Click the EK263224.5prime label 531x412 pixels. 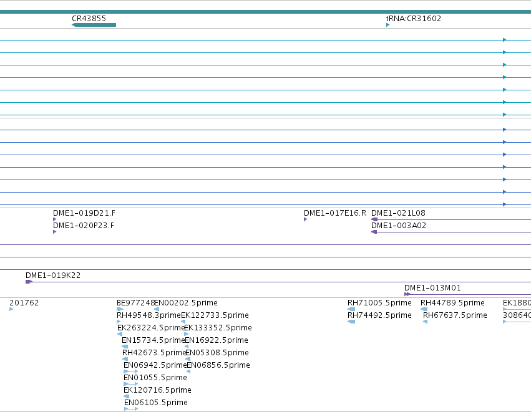[151, 327]
